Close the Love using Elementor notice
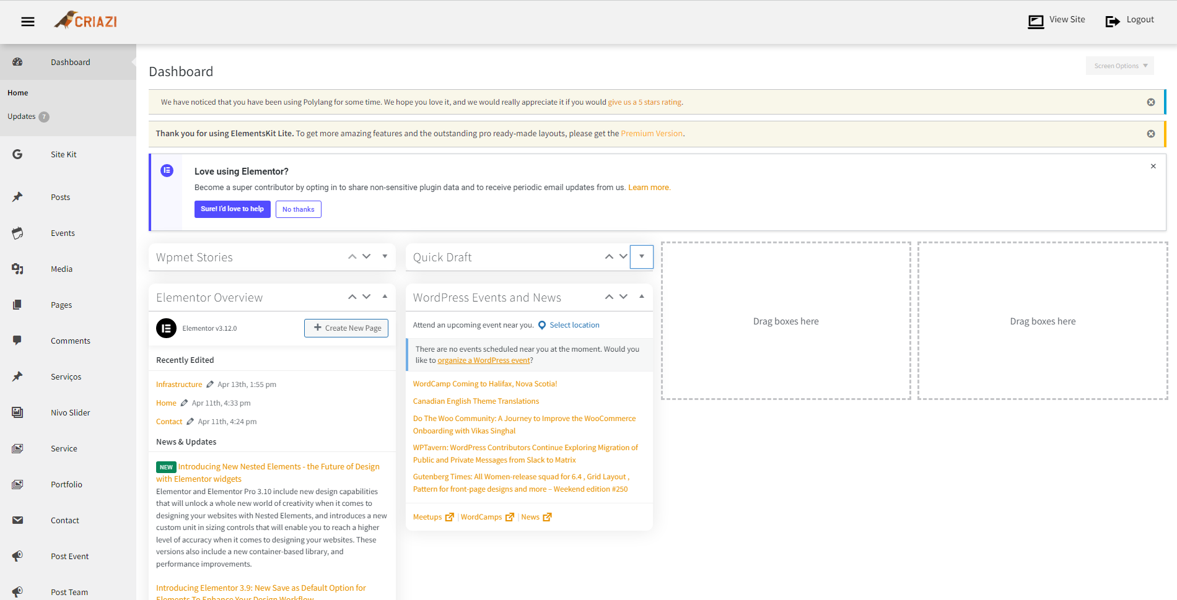The width and height of the screenshot is (1177, 600). tap(1153, 166)
